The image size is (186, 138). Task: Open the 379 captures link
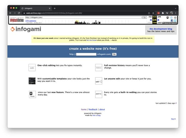click(x=31, y=21)
